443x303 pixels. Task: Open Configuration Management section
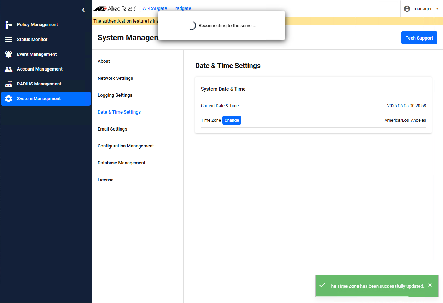(x=126, y=146)
